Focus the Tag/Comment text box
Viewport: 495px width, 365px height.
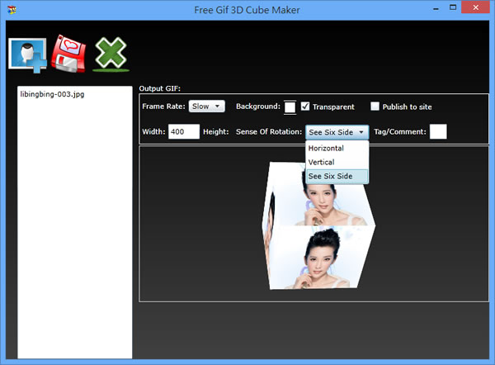438,131
